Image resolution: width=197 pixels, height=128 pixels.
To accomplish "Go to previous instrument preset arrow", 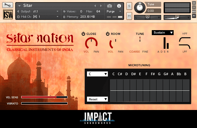I will pos(95,6).
